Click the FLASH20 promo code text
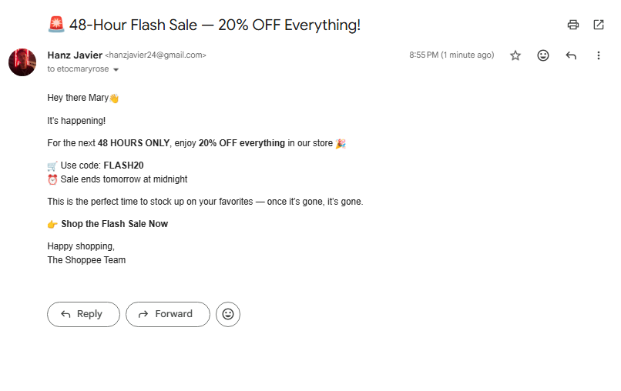Image resolution: width=621 pixels, height=391 pixels. [x=123, y=165]
